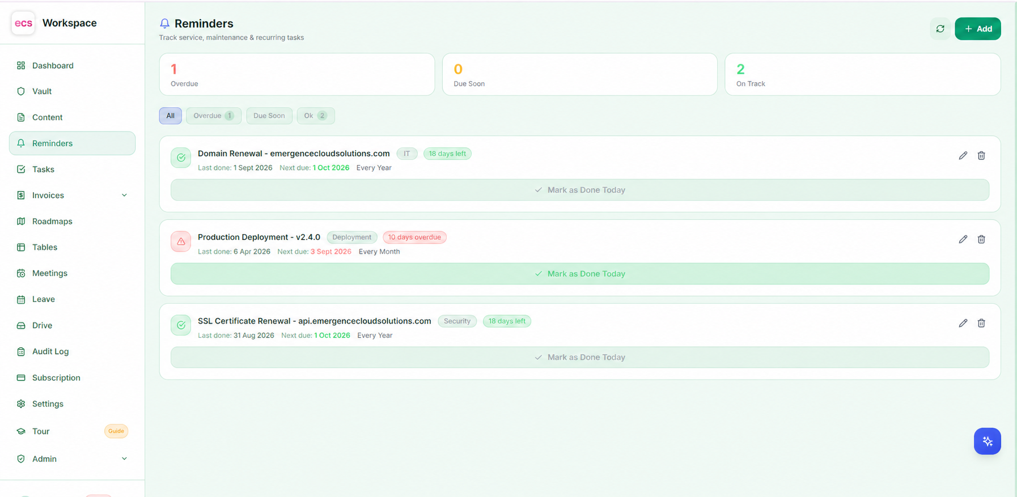Open the AI assistant sparkle button
Screen dimensions: 1017x497
(x=987, y=441)
